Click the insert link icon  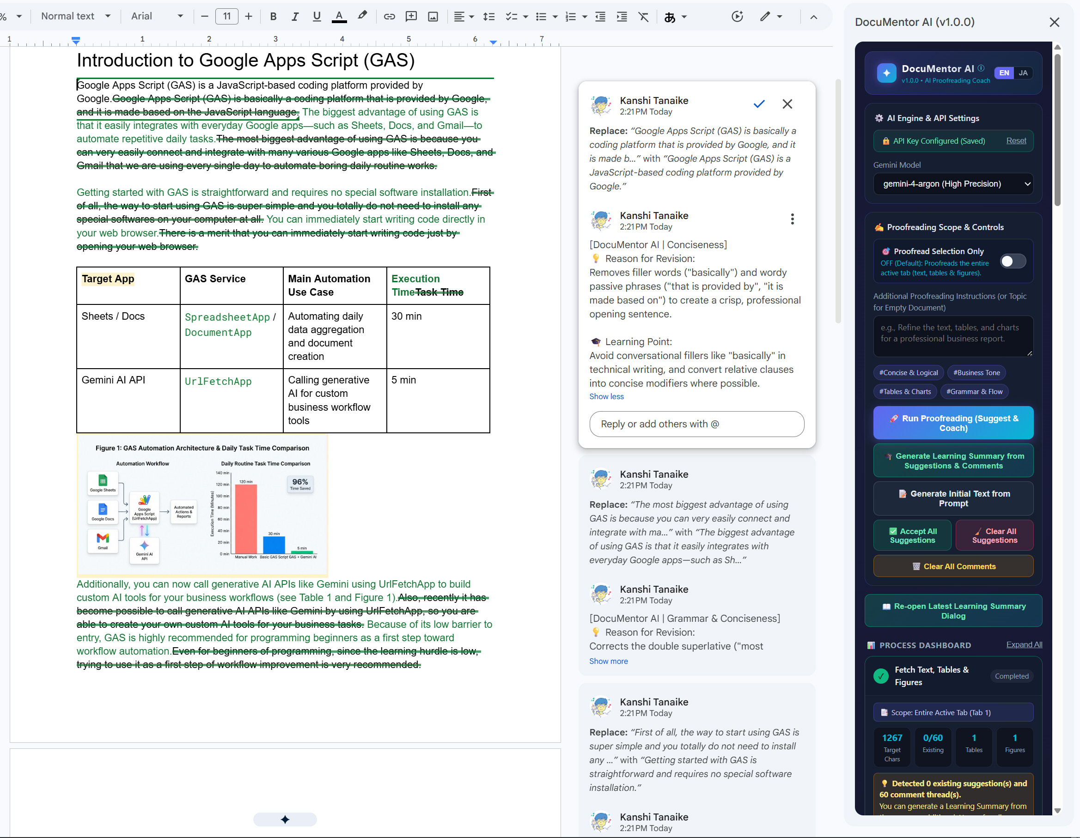[x=389, y=16]
